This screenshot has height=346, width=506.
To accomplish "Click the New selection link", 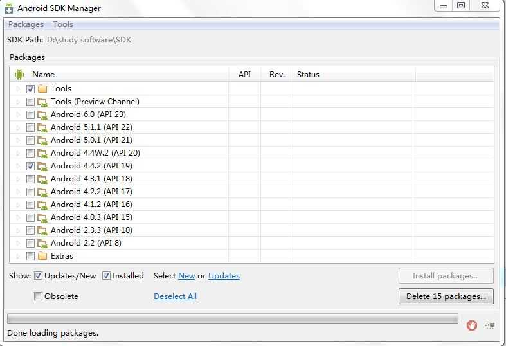I will 186,276.
